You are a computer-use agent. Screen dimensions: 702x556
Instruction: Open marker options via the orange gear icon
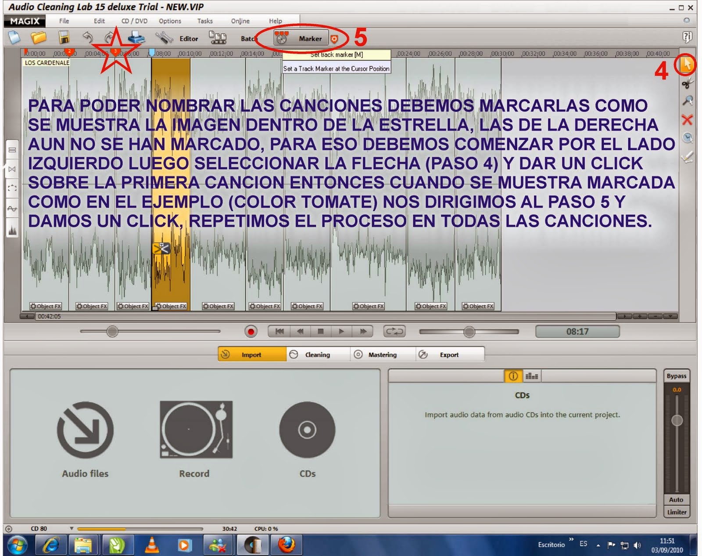[334, 39]
